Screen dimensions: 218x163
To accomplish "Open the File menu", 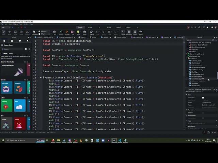I will pos(2,24).
